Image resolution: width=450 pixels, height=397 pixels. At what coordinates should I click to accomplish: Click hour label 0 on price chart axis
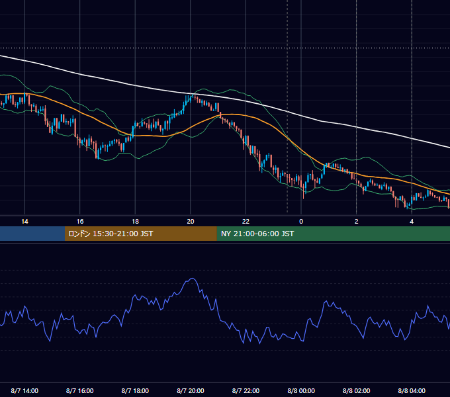(x=301, y=222)
